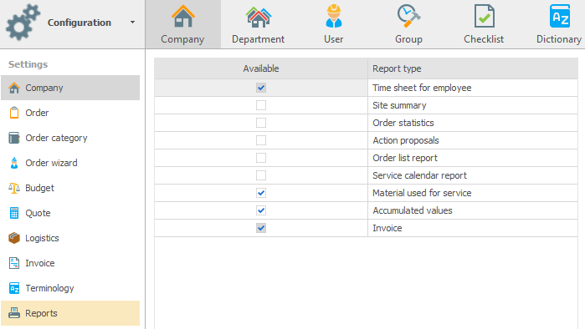Select Order wizard in Settings sidebar
The width and height of the screenshot is (585, 329).
pos(70,163)
